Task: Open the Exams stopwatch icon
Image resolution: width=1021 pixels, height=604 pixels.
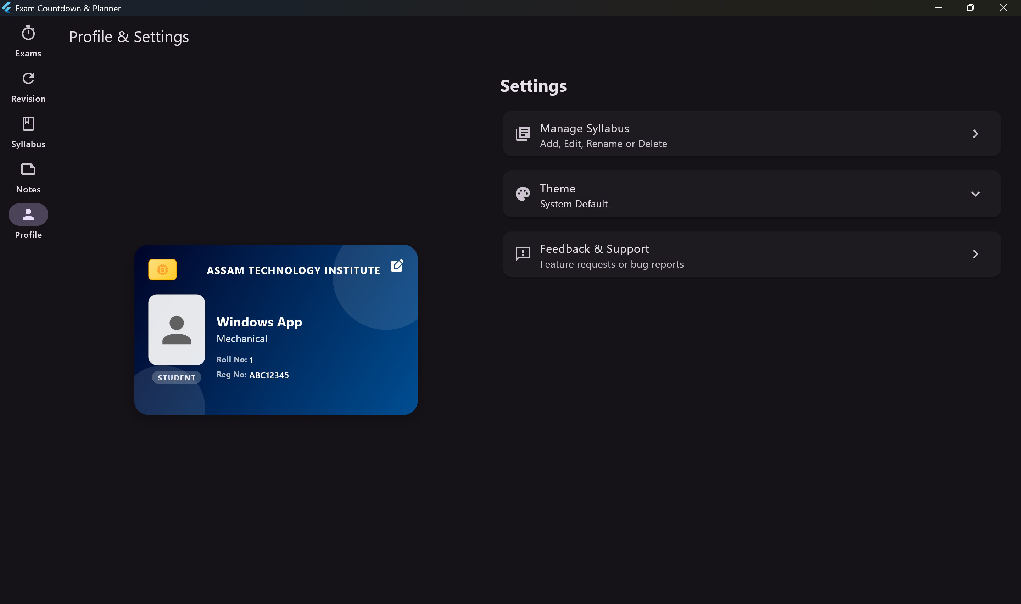Action: pyautogui.click(x=28, y=33)
